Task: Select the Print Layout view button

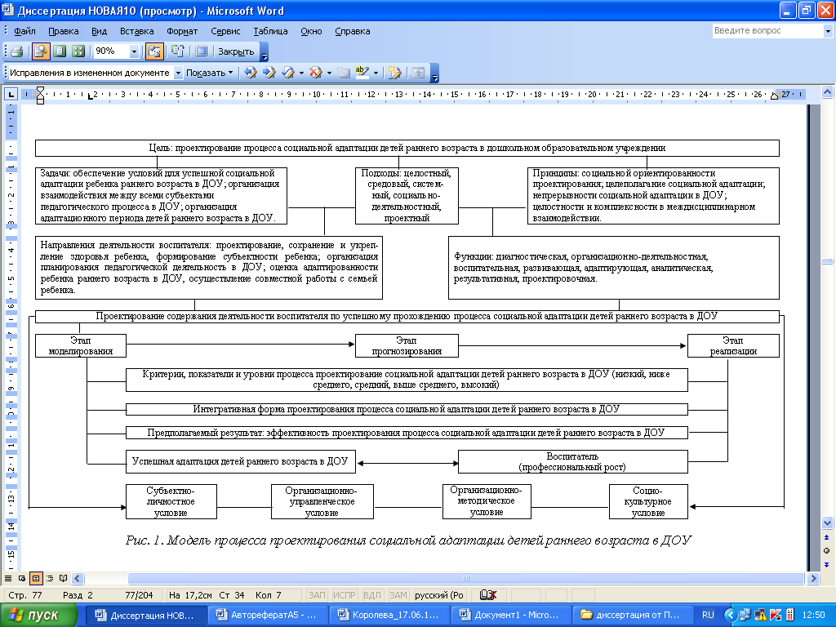Action: pyautogui.click(x=36, y=578)
